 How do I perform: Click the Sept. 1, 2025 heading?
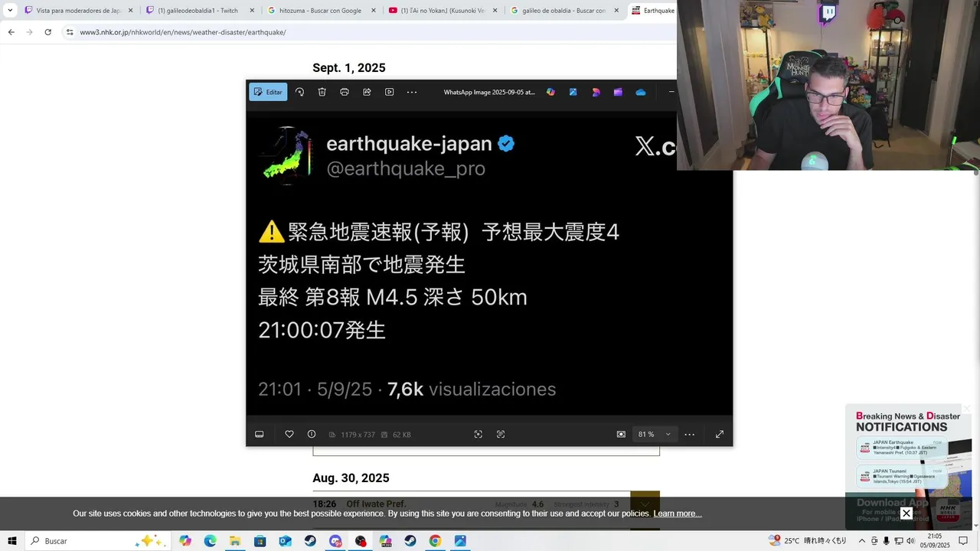click(349, 68)
